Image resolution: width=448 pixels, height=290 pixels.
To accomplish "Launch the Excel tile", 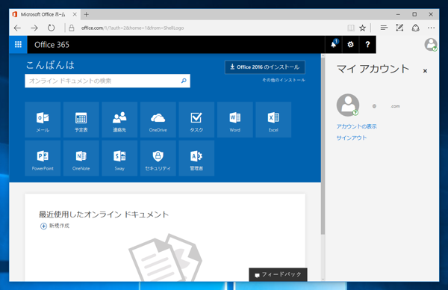I will (273, 120).
